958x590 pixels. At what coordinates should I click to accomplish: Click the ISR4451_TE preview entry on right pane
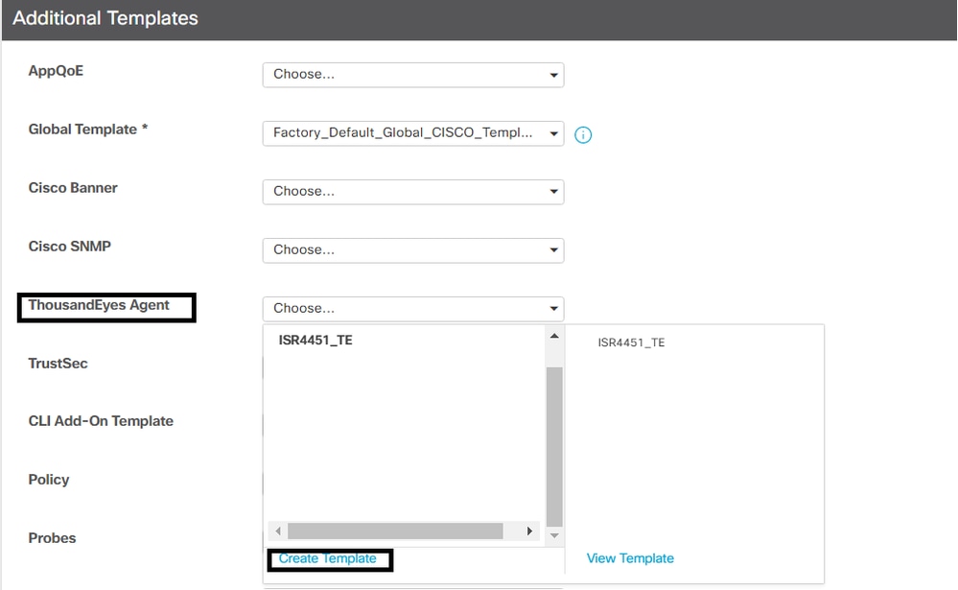click(631, 342)
